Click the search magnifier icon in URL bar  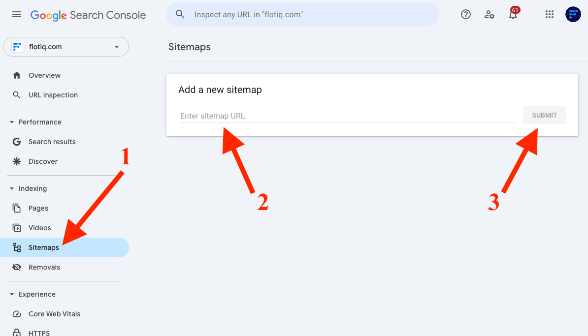coord(180,14)
